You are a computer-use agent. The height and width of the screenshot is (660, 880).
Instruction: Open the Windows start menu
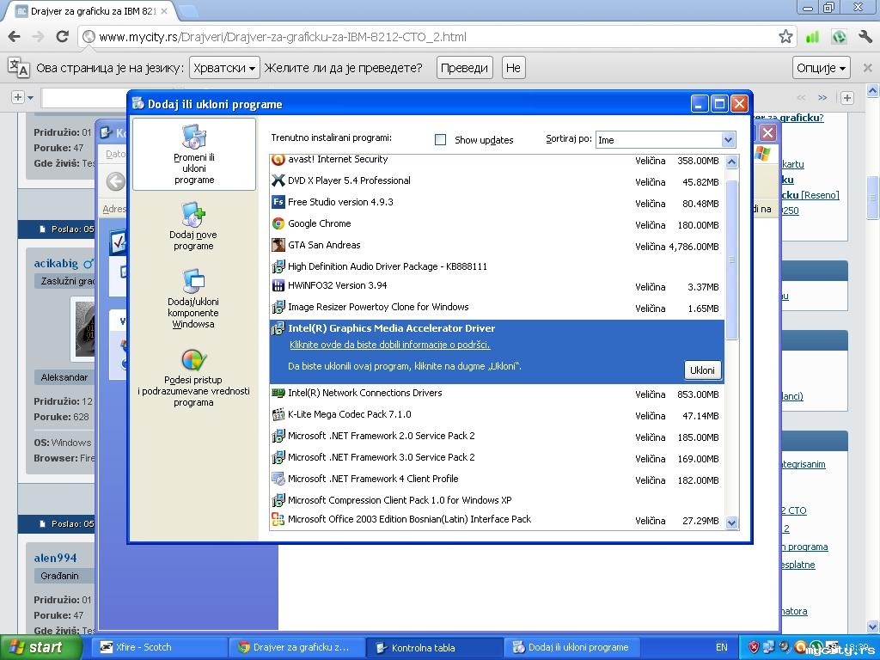point(41,647)
